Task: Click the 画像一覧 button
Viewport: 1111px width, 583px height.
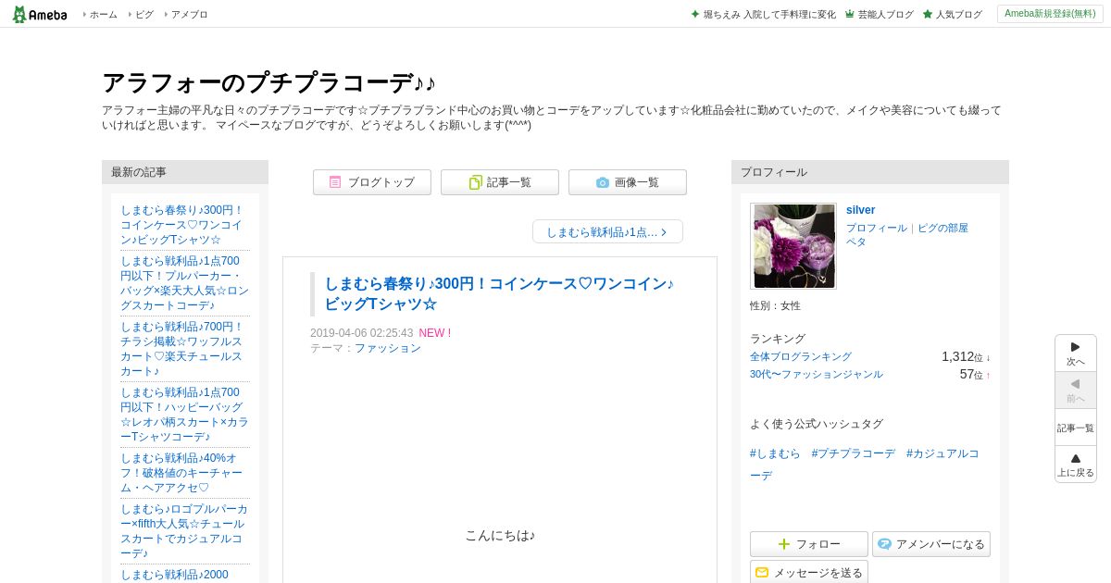Action: click(x=628, y=182)
